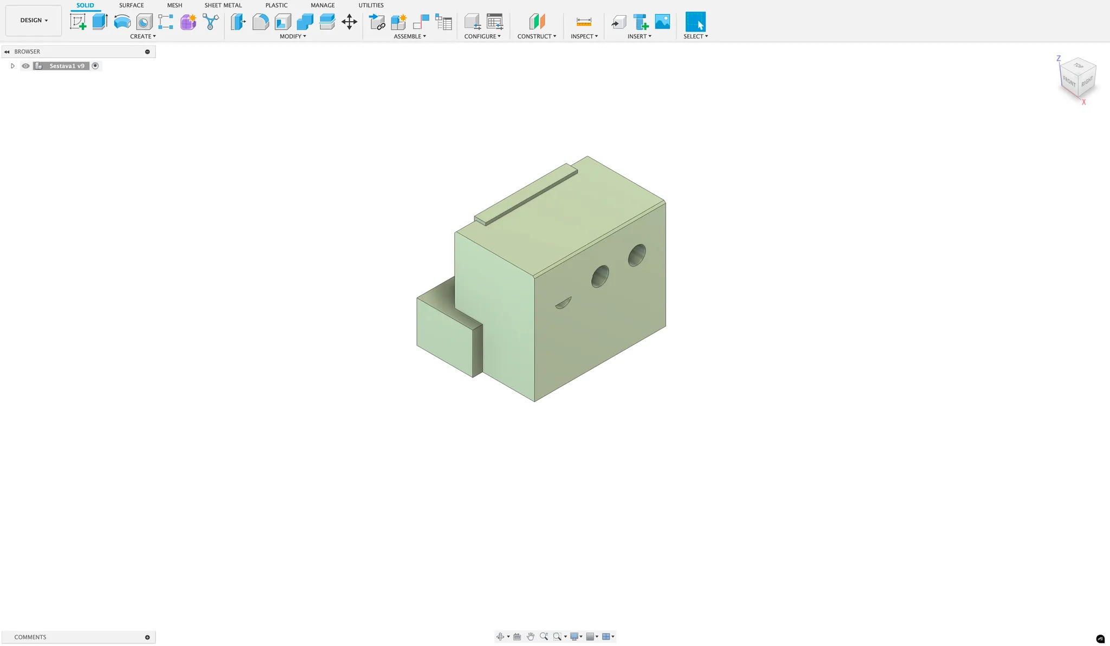
Task: Toggle the Sestava1 v9 activate radio button
Action: (x=95, y=66)
